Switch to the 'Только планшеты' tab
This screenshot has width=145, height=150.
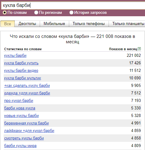127,24
